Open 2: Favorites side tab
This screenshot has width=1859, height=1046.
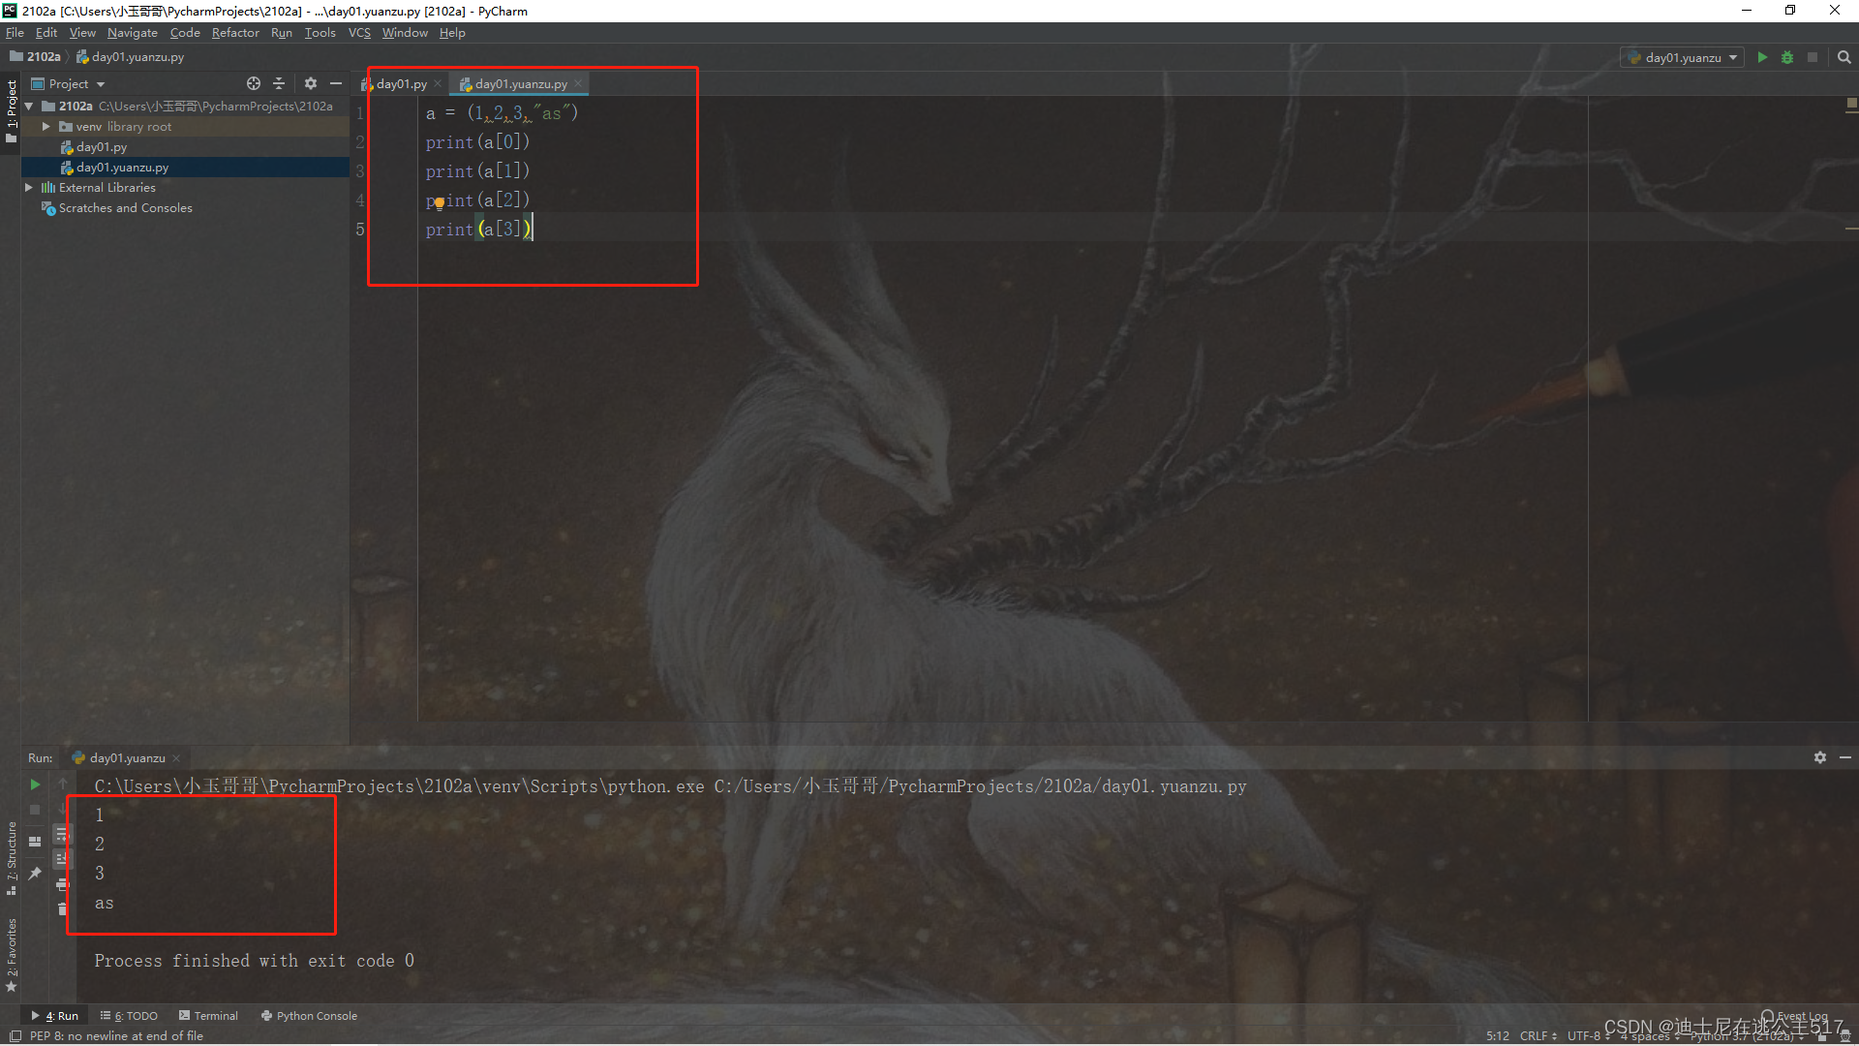click(x=12, y=955)
